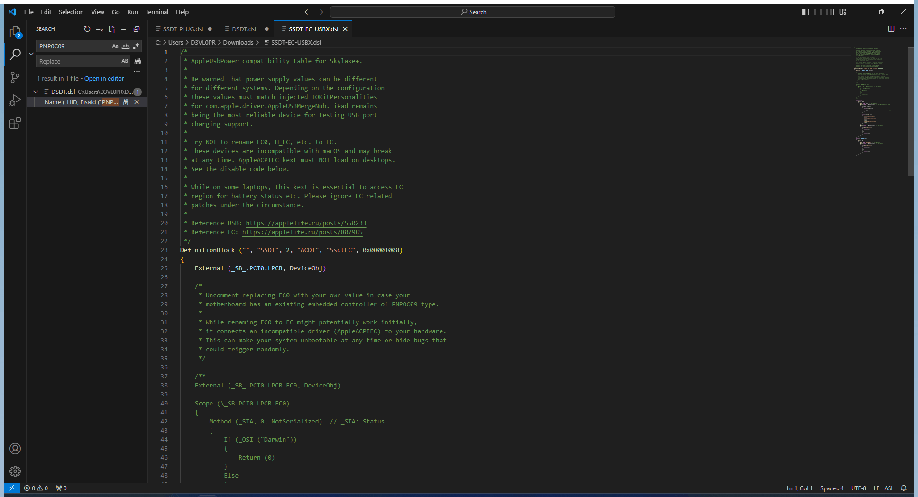This screenshot has height=497, width=918.
Task: Toggle search details with the ellipsis
Action: (137, 71)
